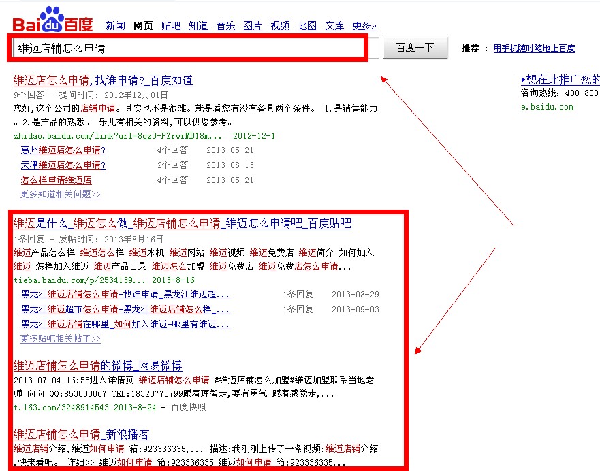Go to the 音乐 music tab
This screenshot has width=600, height=471.
click(225, 26)
